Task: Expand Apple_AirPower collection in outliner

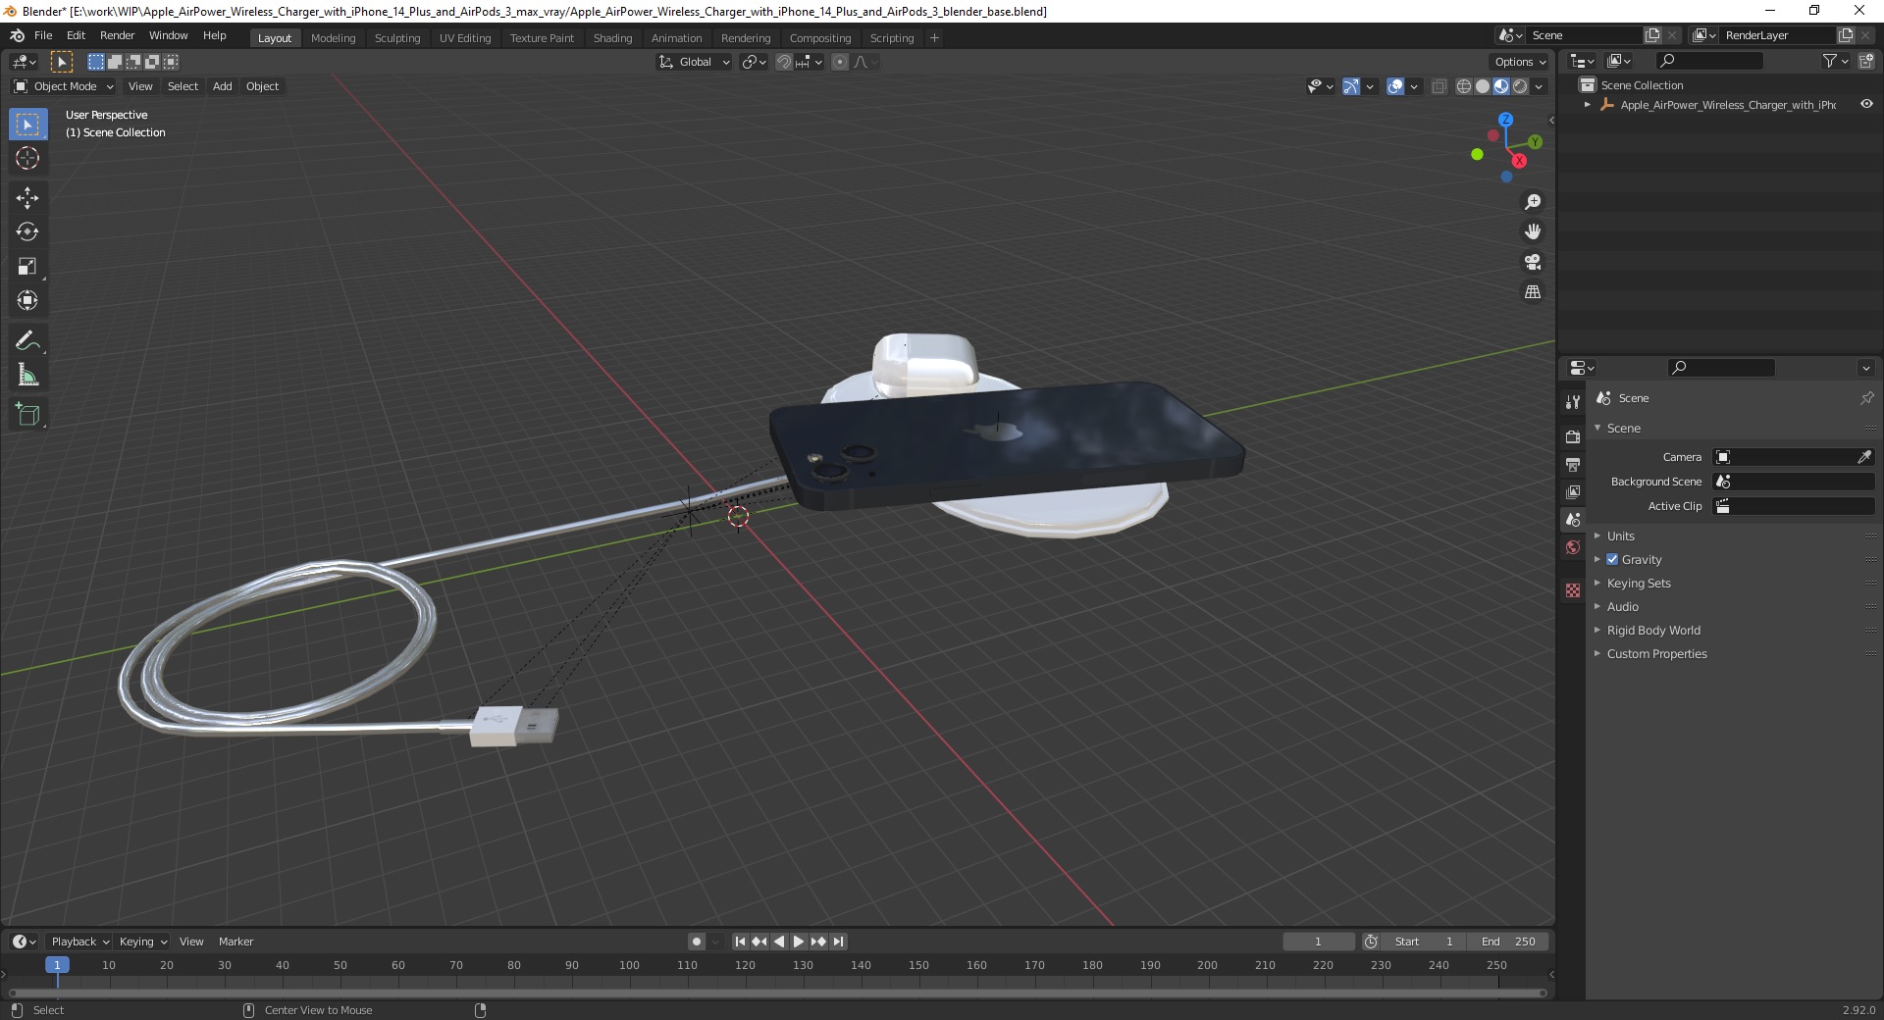Action: coord(1588,105)
